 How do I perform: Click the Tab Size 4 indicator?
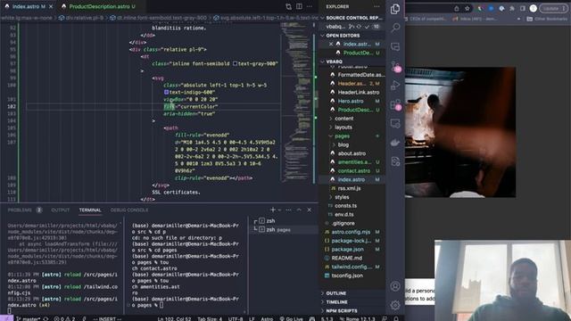[210, 319]
